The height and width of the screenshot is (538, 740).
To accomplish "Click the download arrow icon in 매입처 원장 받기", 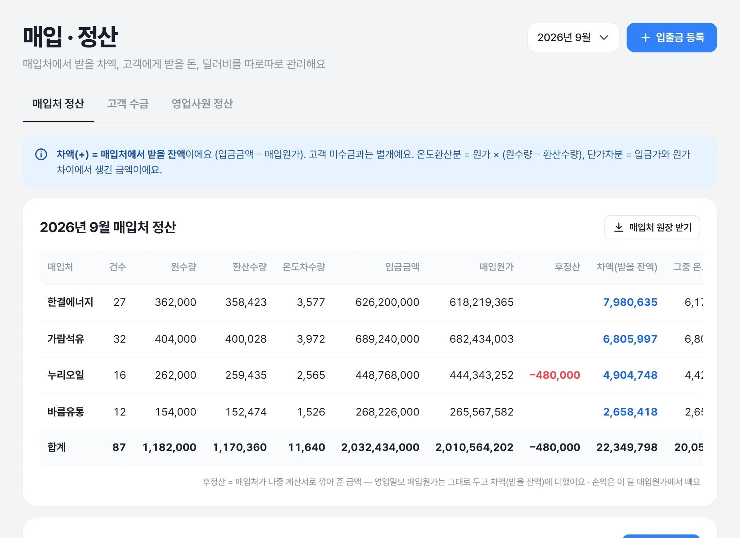I will [x=618, y=227].
